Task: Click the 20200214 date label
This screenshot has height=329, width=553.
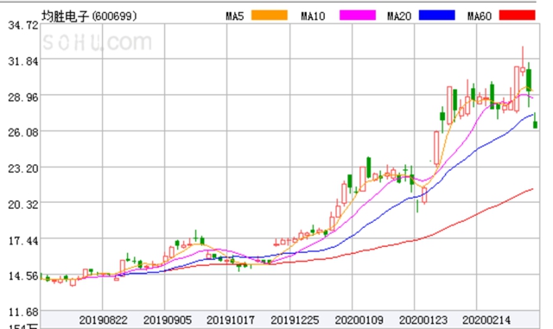Action: (x=486, y=320)
